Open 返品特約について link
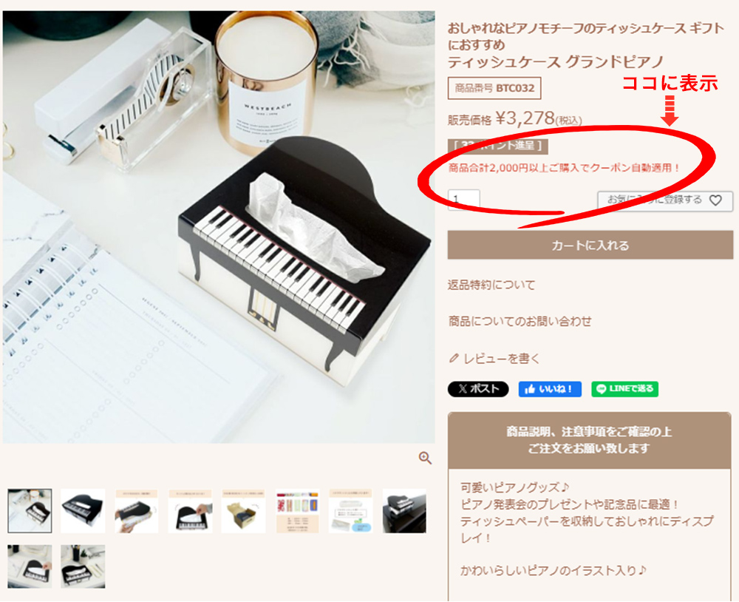 click(491, 285)
